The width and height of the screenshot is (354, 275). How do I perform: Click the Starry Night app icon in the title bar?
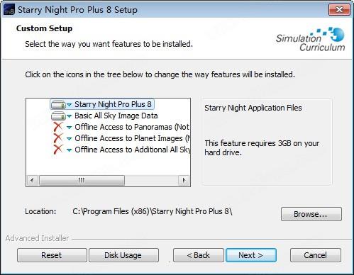pos(9,10)
